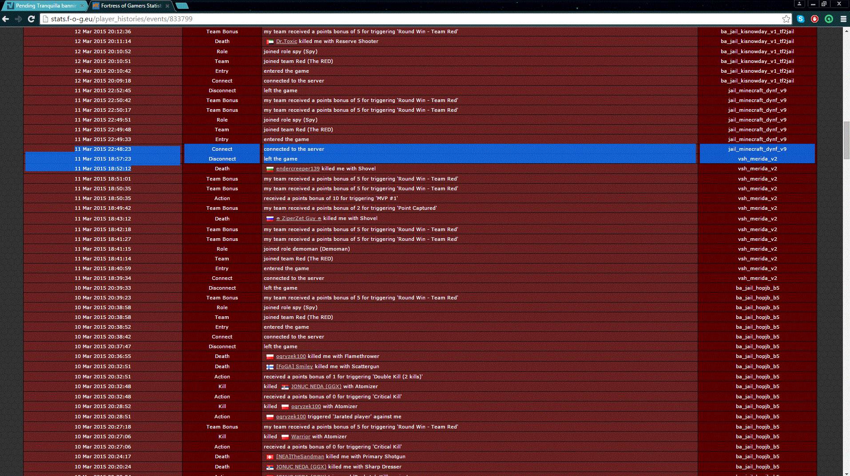Close the Pending Tranquilla tab
The image size is (850, 476).
point(83,6)
